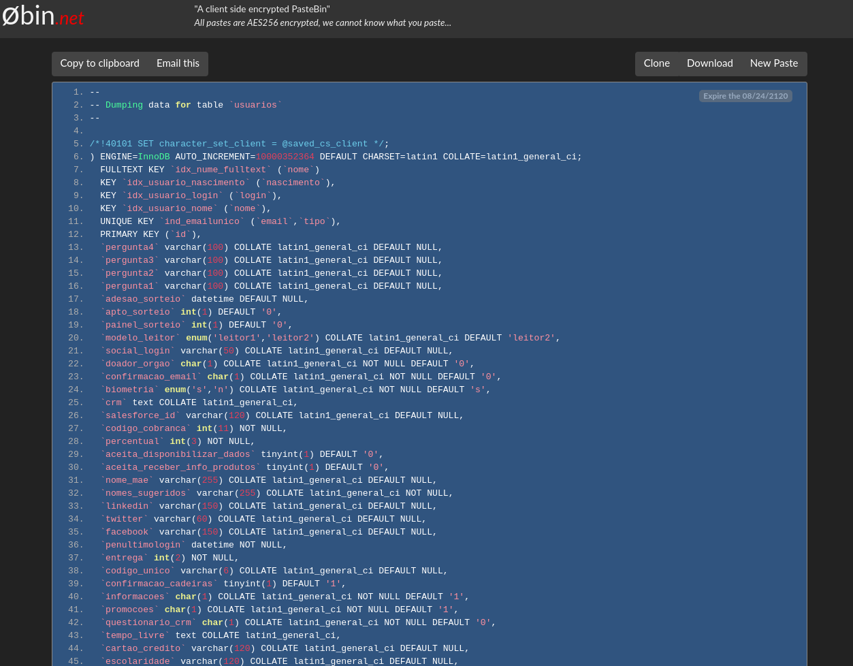The width and height of the screenshot is (853, 666).
Task: Click the FULLTEXT KEY idx_nume_fulltext line
Action: (210, 170)
